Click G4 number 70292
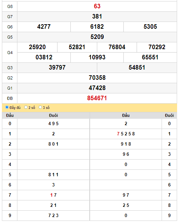 point(157,47)
